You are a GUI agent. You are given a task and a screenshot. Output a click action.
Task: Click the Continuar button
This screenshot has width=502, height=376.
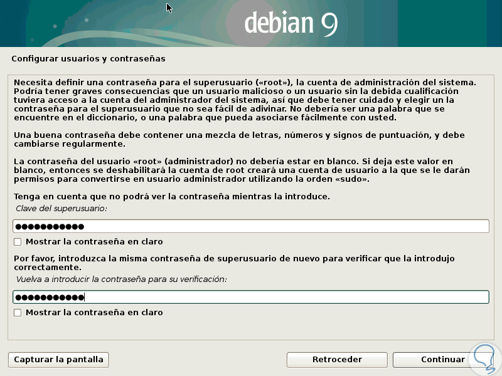tap(443, 360)
